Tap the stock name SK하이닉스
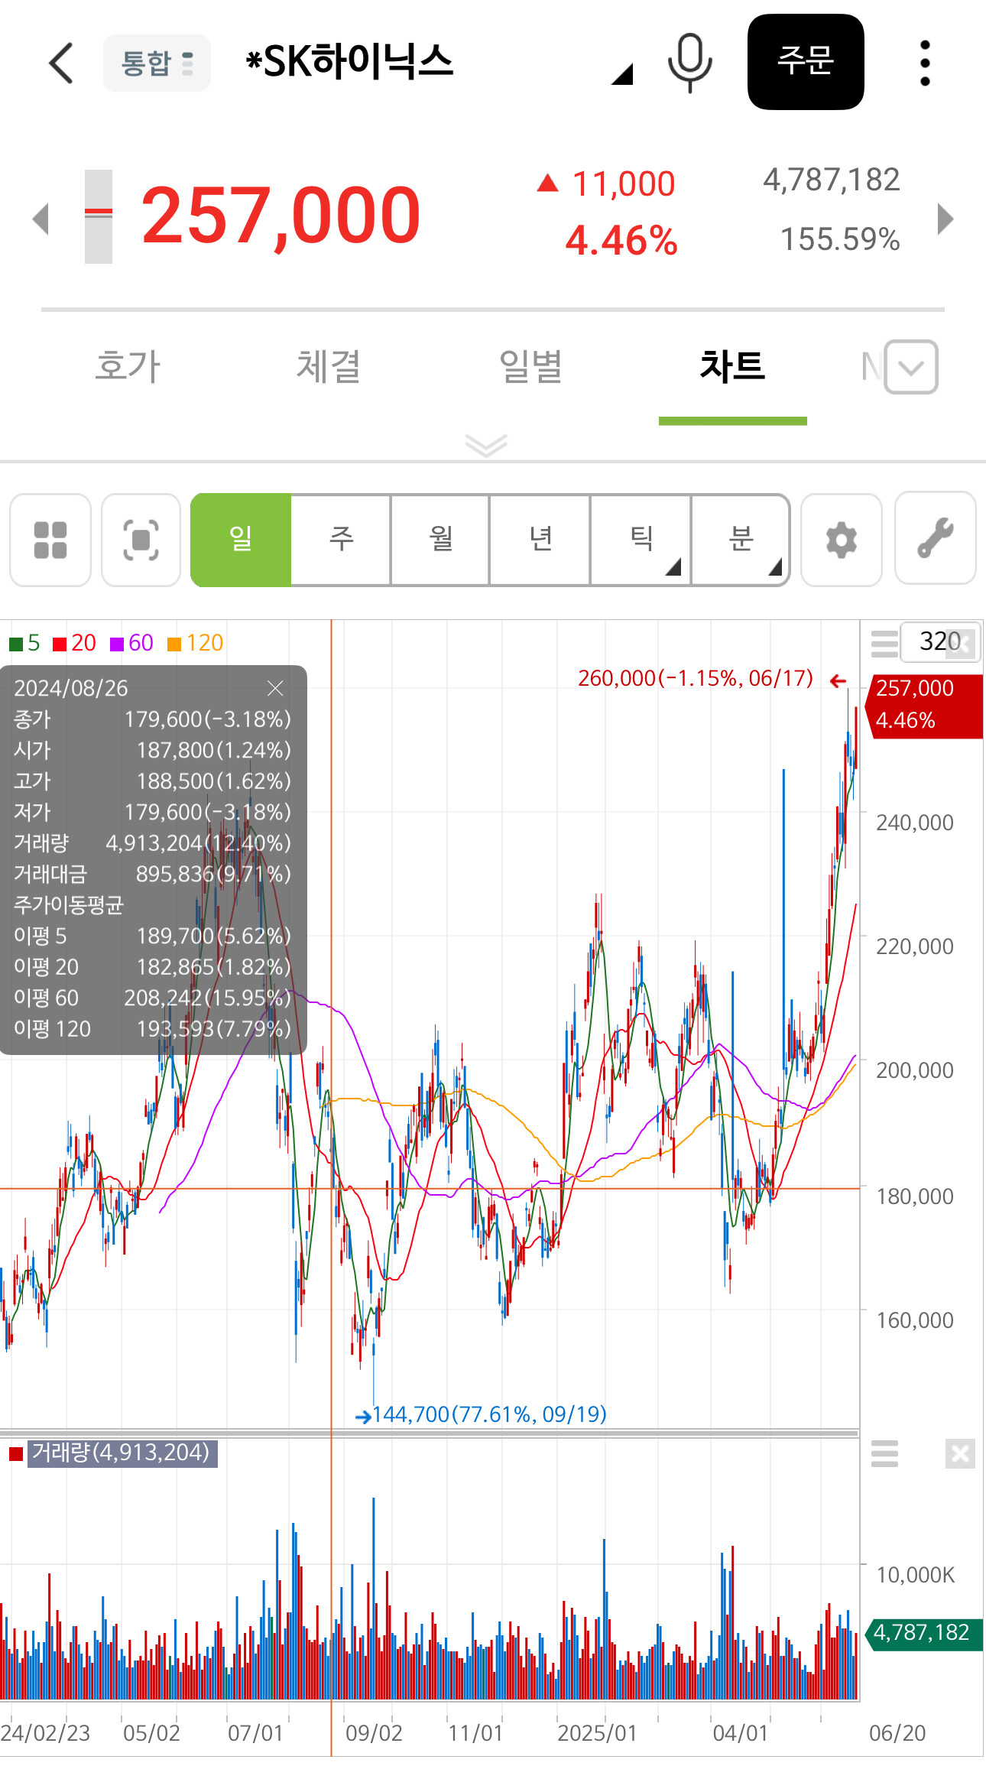986x1766 pixels. click(x=349, y=62)
